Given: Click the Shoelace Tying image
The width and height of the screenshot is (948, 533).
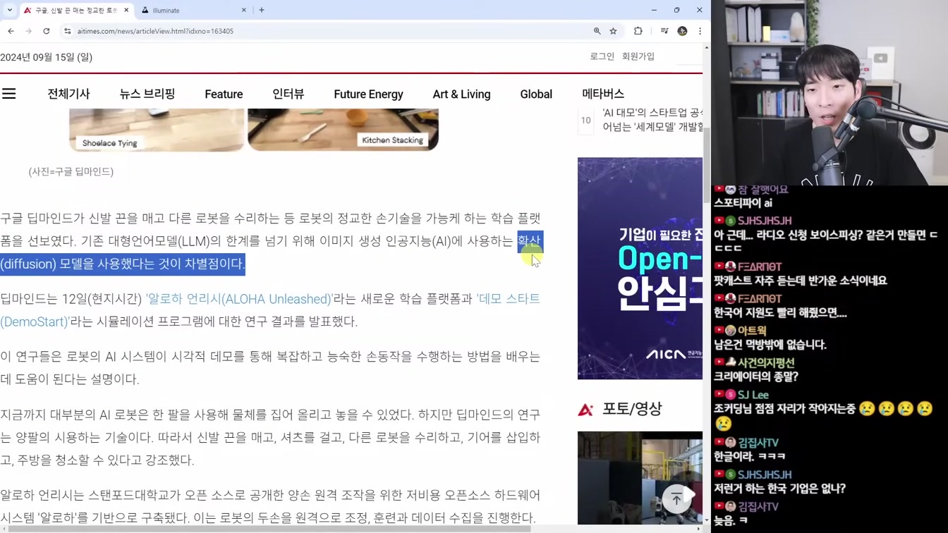Looking at the screenshot, I should click(x=157, y=130).
